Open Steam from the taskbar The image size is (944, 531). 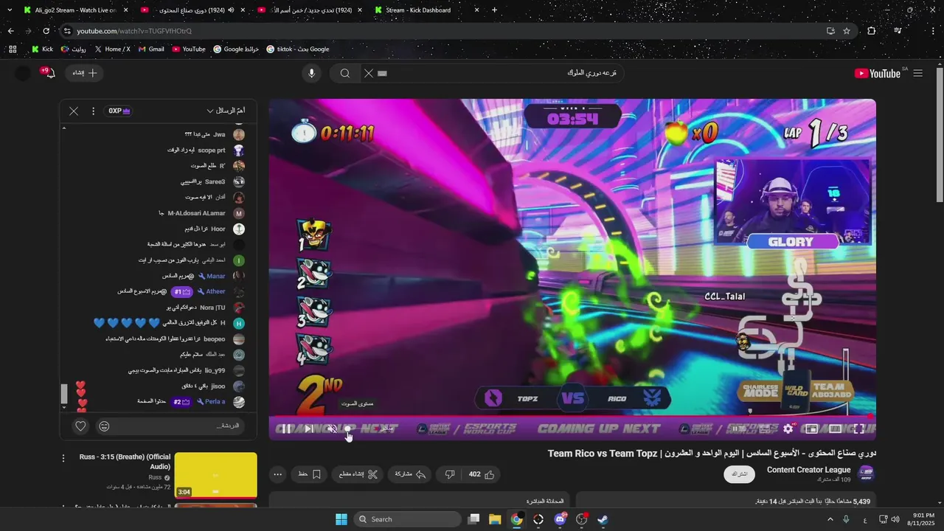tap(603, 519)
